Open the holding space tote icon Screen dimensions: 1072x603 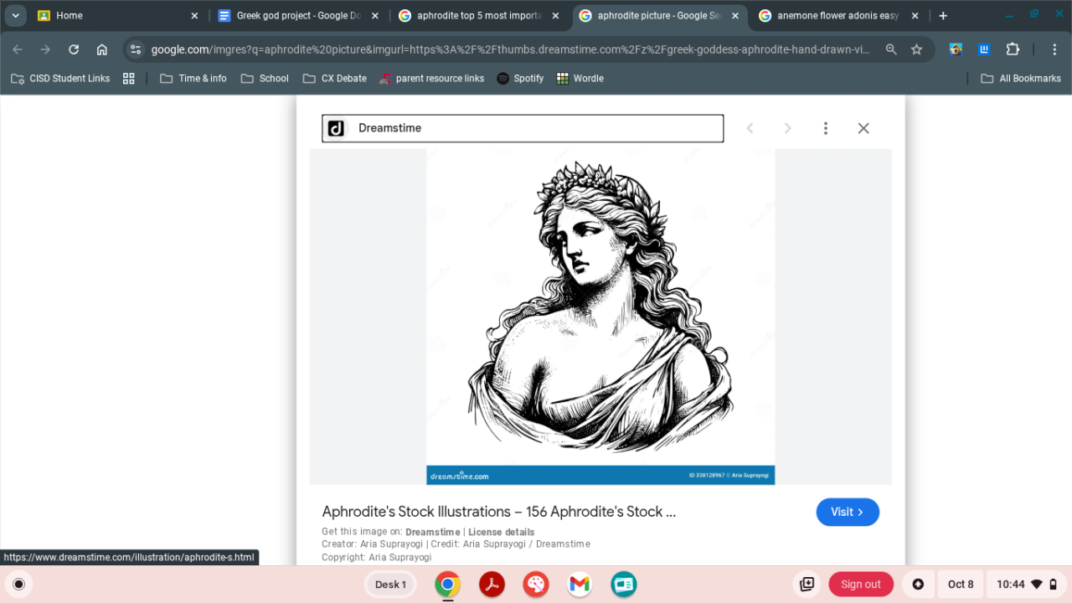tap(807, 585)
